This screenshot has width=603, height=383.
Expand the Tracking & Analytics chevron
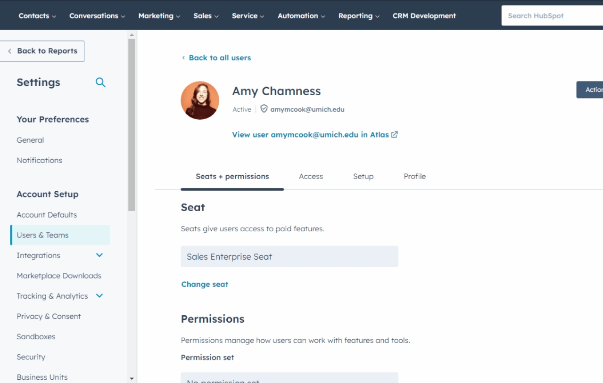[x=99, y=296]
